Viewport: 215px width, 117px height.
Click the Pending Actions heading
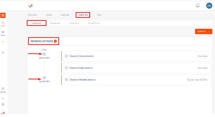pos(42,41)
